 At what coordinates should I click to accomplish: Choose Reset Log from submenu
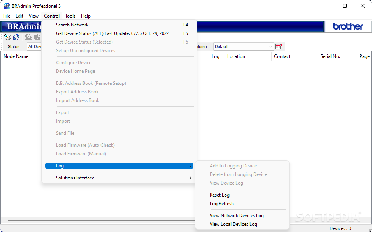pyautogui.click(x=242, y=195)
